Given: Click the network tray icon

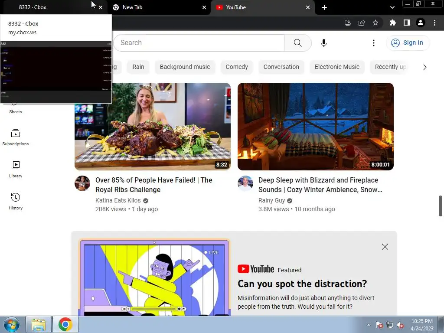Looking at the screenshot, I should point(390,325).
